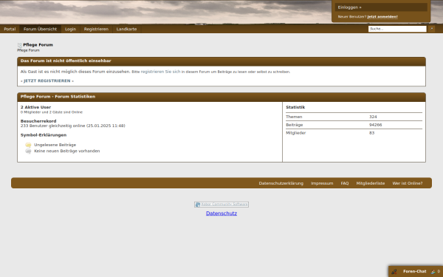Open the Landkarte tab

pyautogui.click(x=126, y=29)
